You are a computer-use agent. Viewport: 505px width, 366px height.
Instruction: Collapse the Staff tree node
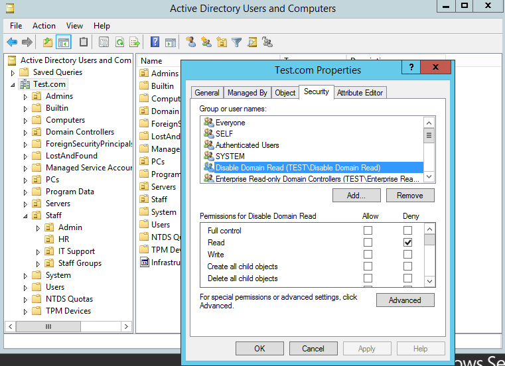pos(25,216)
